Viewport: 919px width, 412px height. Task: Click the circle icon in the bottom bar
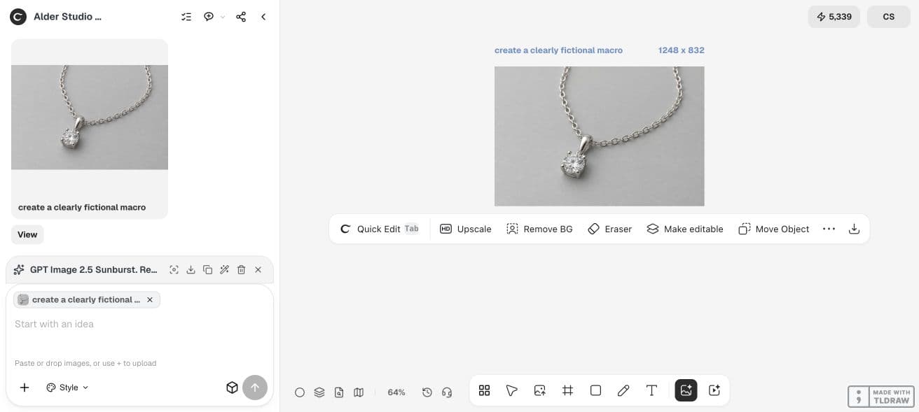pos(300,392)
